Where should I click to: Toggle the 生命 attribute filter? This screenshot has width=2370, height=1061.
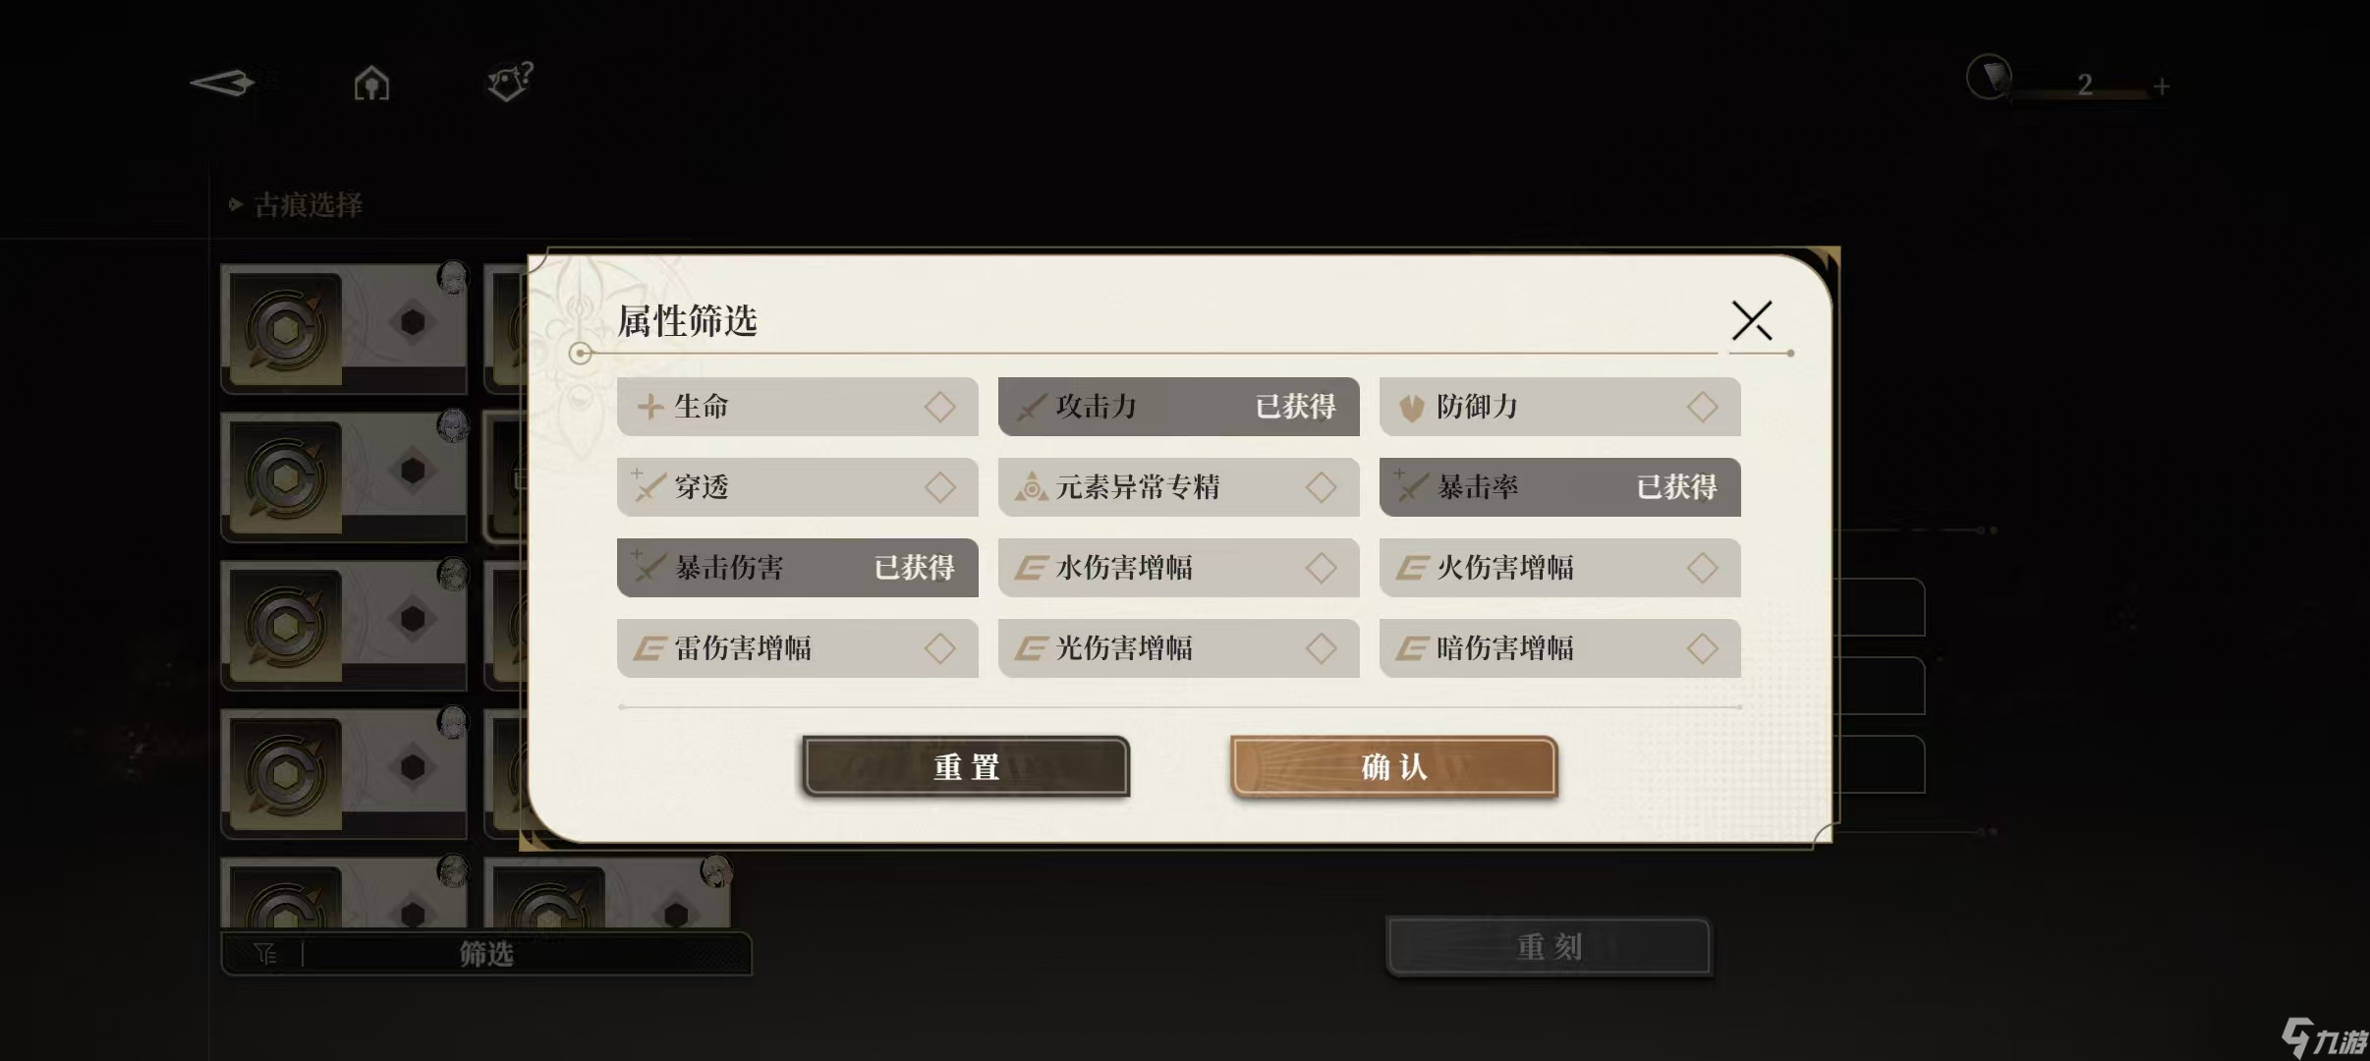point(797,407)
